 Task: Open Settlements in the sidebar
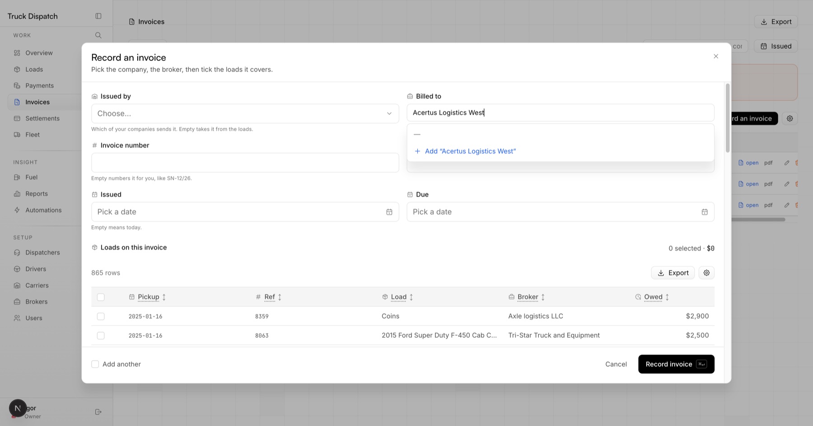coord(42,118)
